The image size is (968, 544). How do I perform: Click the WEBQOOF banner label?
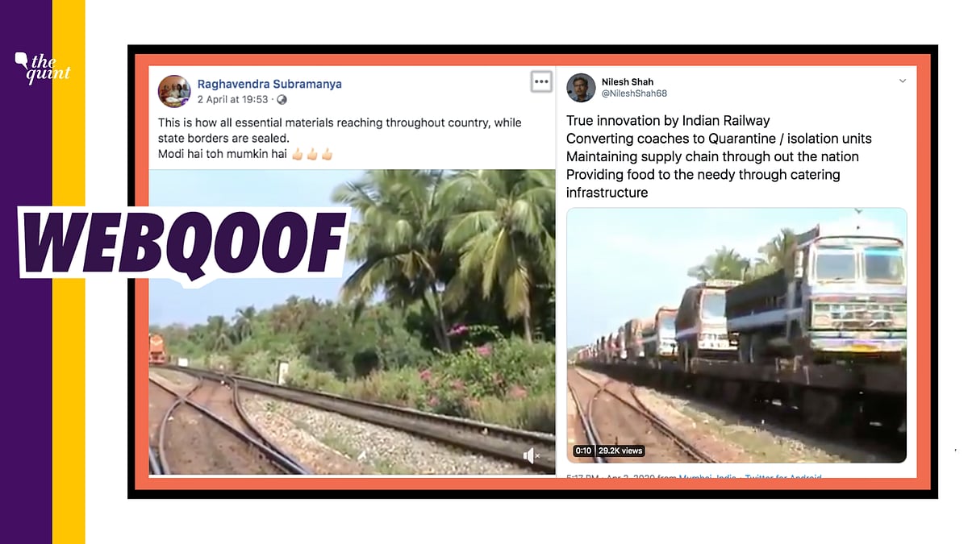click(181, 243)
